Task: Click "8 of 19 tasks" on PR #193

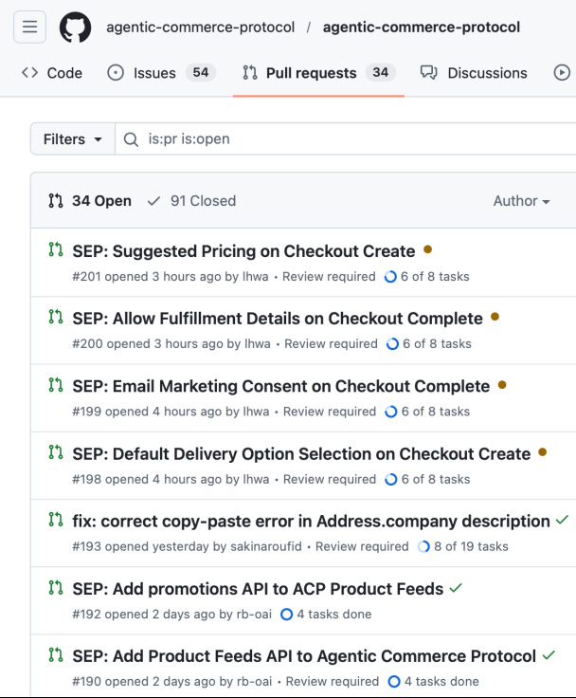Action: tap(471, 546)
